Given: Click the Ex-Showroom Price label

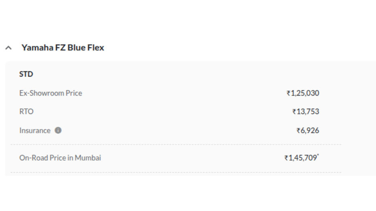Looking at the screenshot, I should tap(51, 93).
